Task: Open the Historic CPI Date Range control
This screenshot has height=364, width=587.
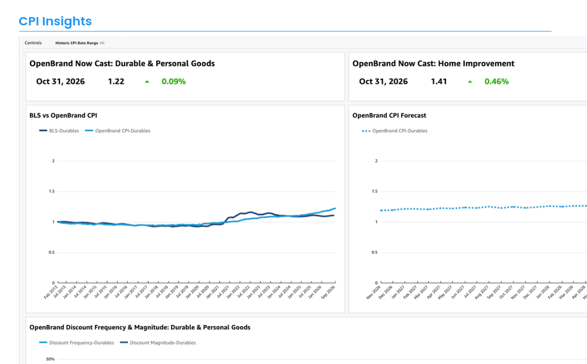Action: 80,43
